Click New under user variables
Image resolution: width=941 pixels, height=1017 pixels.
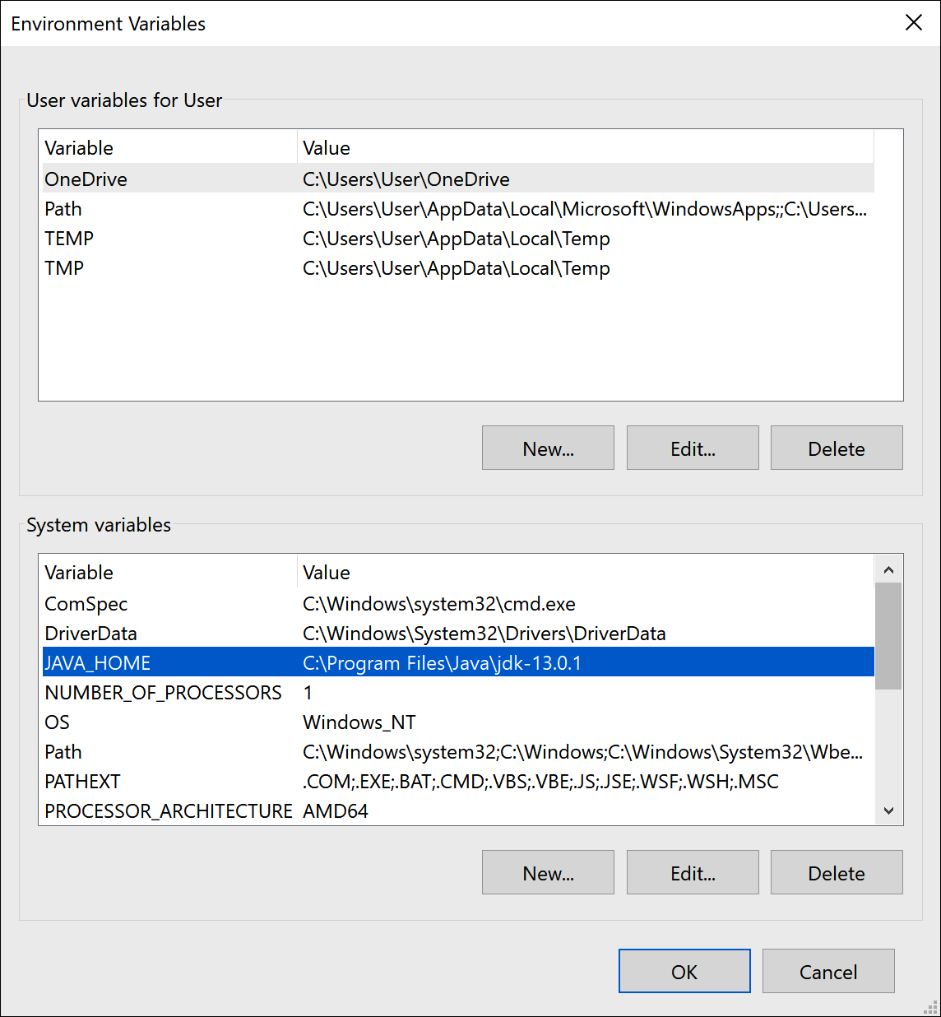click(547, 448)
